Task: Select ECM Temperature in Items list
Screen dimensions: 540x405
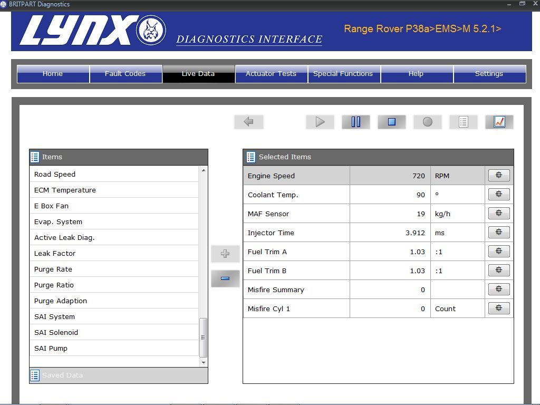Action: [114, 190]
